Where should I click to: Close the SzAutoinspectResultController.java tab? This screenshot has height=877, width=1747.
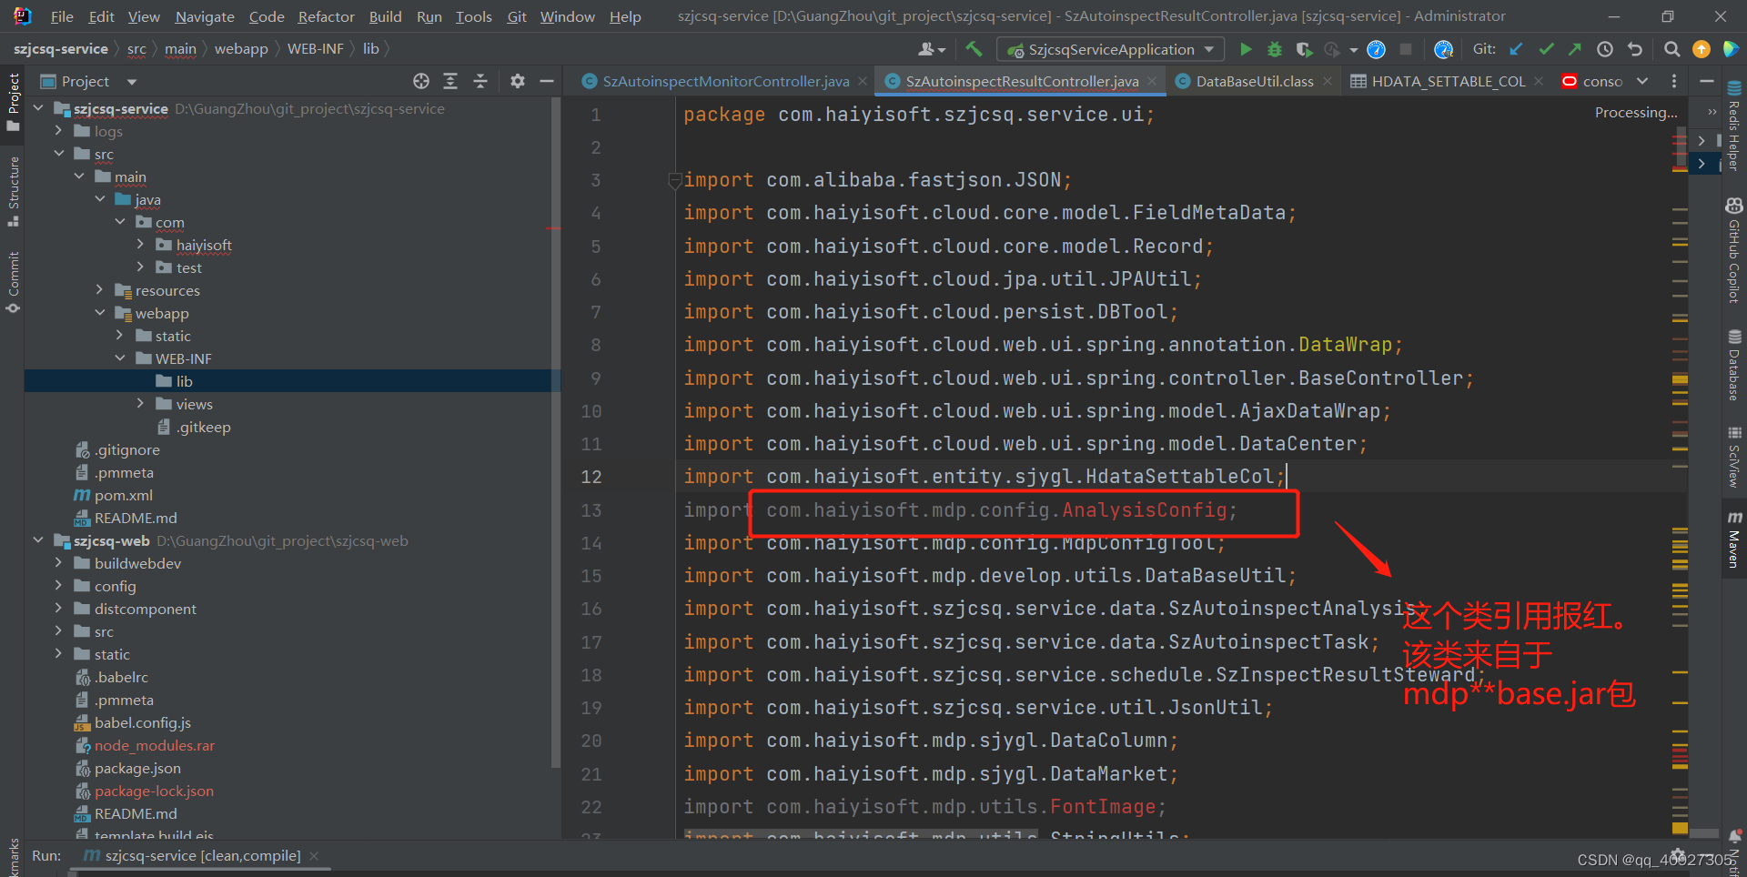point(1152,81)
